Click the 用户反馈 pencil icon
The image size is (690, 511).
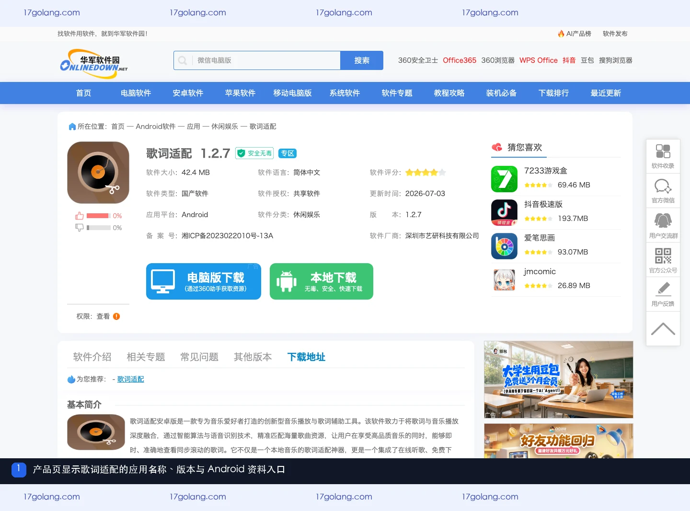click(663, 289)
